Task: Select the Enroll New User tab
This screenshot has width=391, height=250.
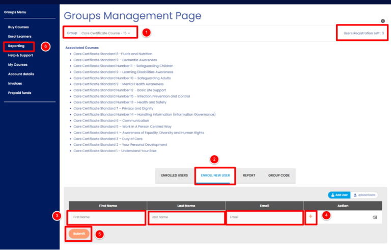Action: tap(215, 176)
